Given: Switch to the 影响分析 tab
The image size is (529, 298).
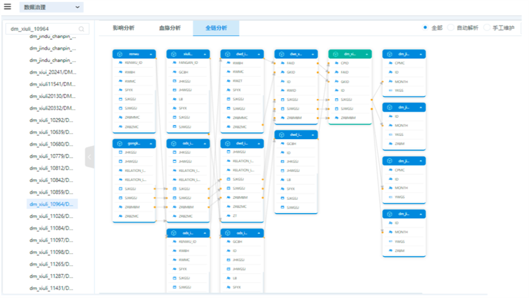Looking at the screenshot, I should (123, 28).
